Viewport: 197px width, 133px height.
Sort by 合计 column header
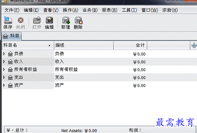click(x=130, y=45)
